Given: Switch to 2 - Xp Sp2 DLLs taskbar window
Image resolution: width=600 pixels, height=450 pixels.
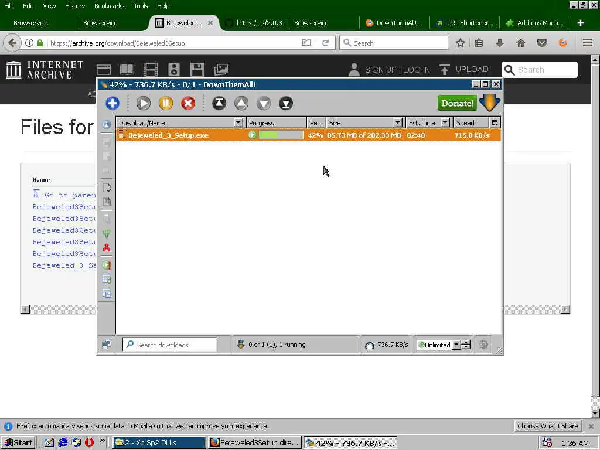Looking at the screenshot, I should 159,443.
